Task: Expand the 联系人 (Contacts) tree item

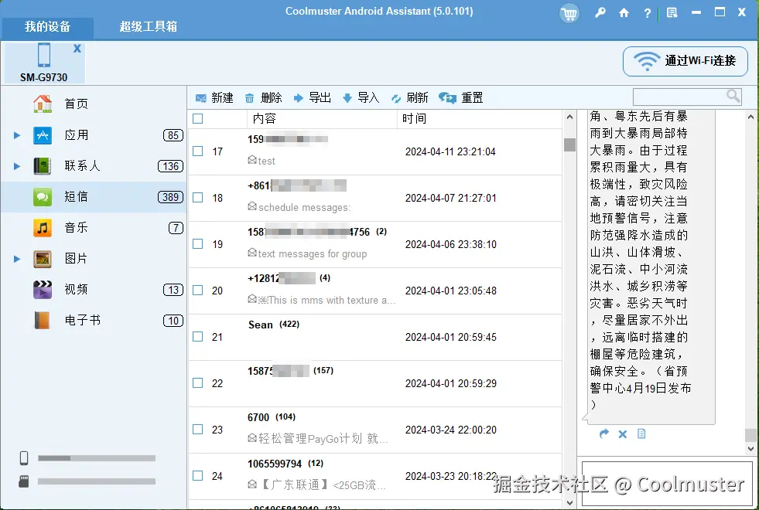Action: 17,165
